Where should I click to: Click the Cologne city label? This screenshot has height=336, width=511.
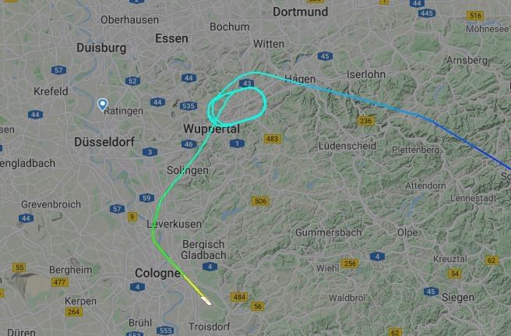click(x=157, y=274)
